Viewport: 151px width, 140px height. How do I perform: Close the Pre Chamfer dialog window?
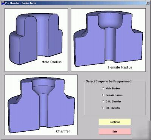click(x=148, y=3)
